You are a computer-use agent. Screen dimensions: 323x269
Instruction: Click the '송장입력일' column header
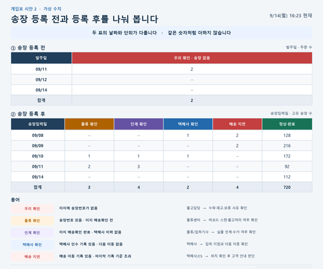(x=37, y=124)
